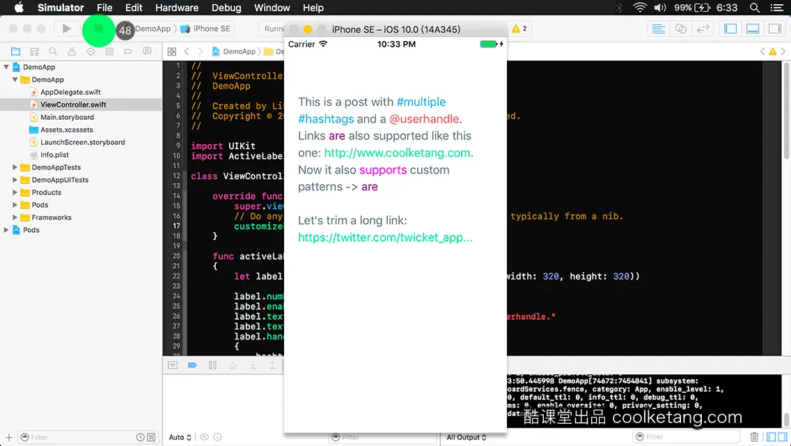Toggle the debug area visibility
The width and height of the screenshot is (791, 446).
[753, 29]
